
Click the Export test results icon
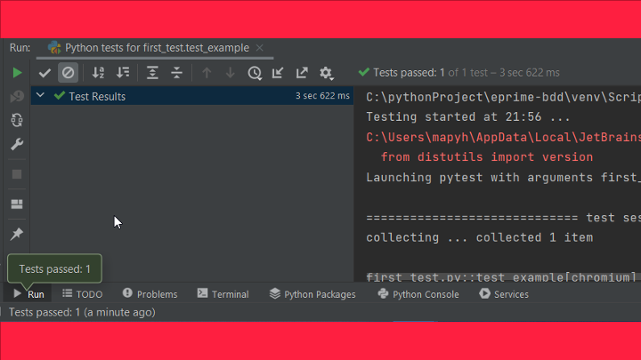(x=302, y=73)
